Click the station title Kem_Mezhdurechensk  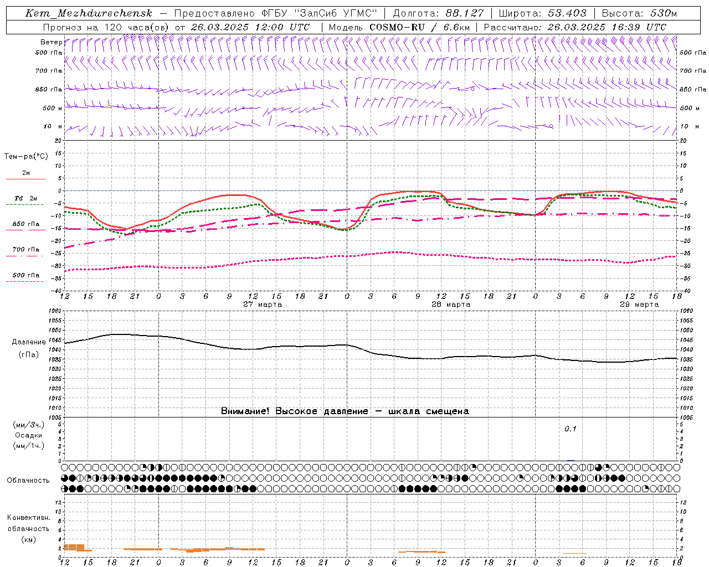click(x=89, y=13)
